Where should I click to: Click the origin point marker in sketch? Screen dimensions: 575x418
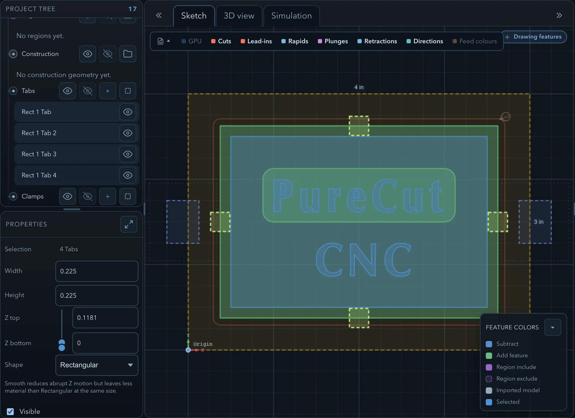(x=188, y=350)
